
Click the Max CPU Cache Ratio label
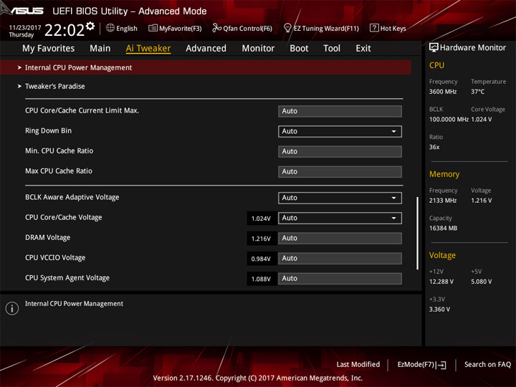pos(59,171)
